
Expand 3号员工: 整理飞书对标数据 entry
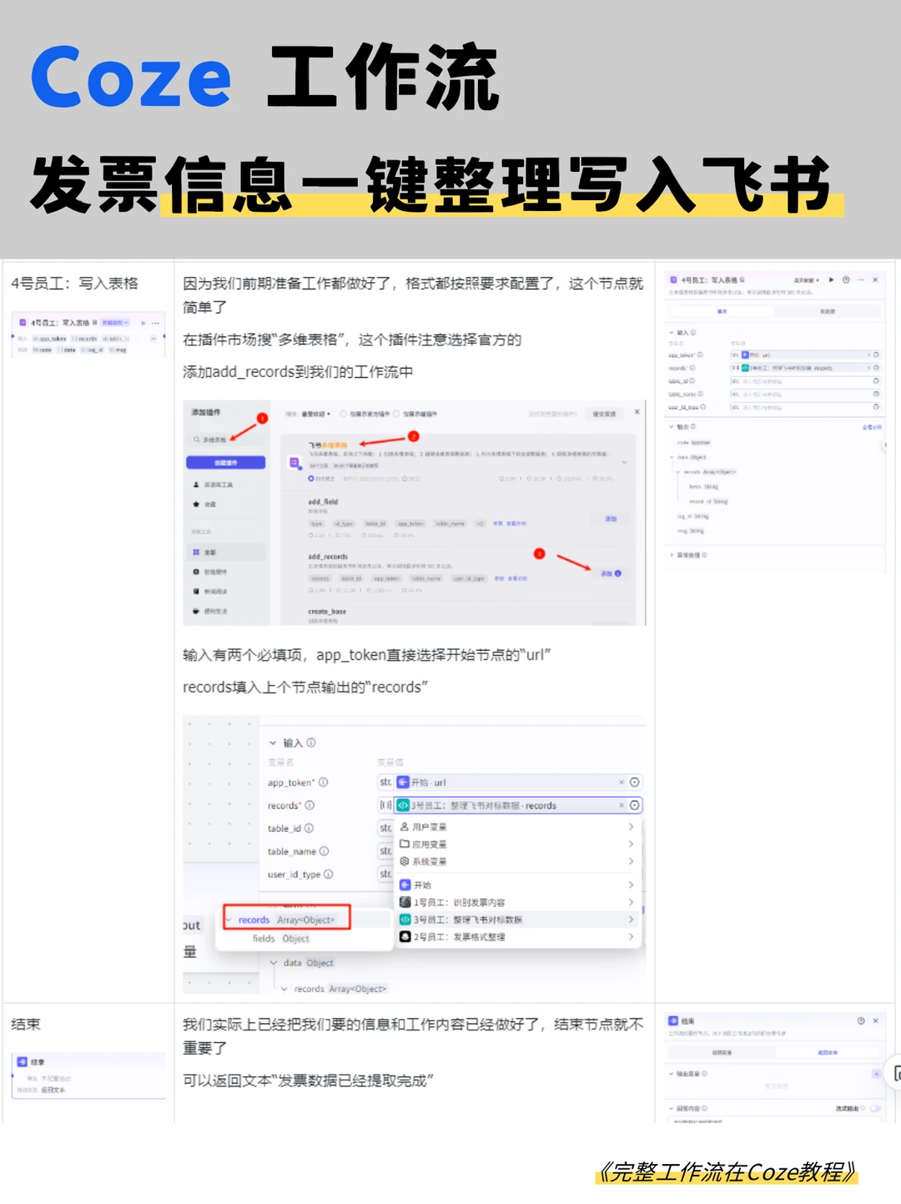point(516,919)
